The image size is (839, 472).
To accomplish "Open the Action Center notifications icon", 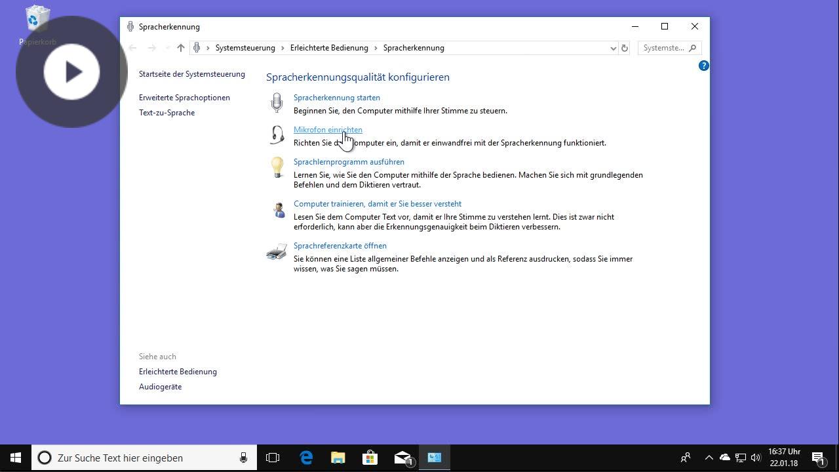I will pos(818,458).
